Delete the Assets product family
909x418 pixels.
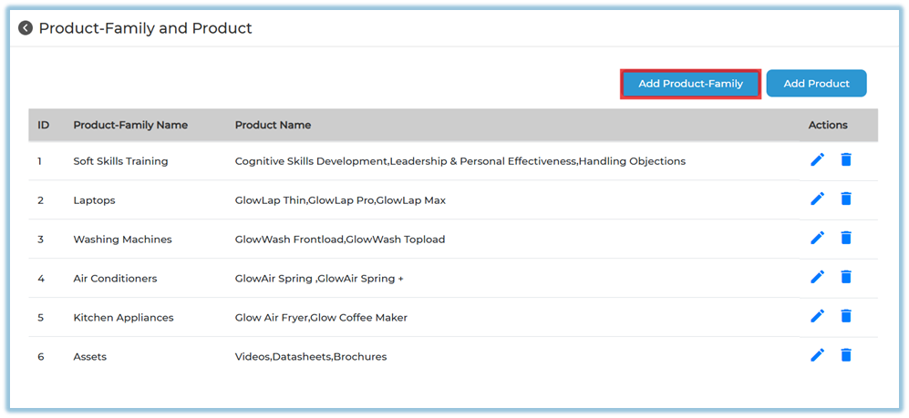(x=845, y=355)
